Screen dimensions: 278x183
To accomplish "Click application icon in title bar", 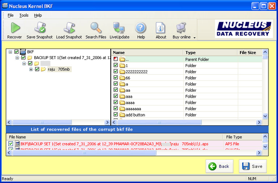I will tap(5, 6).
